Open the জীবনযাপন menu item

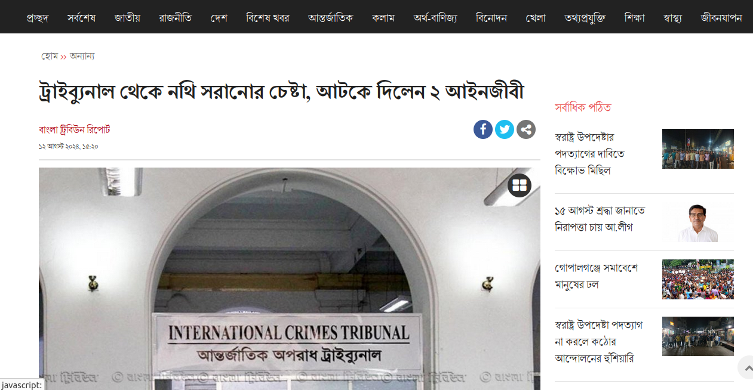tap(721, 17)
